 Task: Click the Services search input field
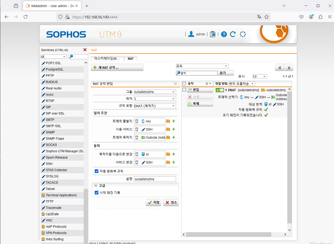click(78, 57)
